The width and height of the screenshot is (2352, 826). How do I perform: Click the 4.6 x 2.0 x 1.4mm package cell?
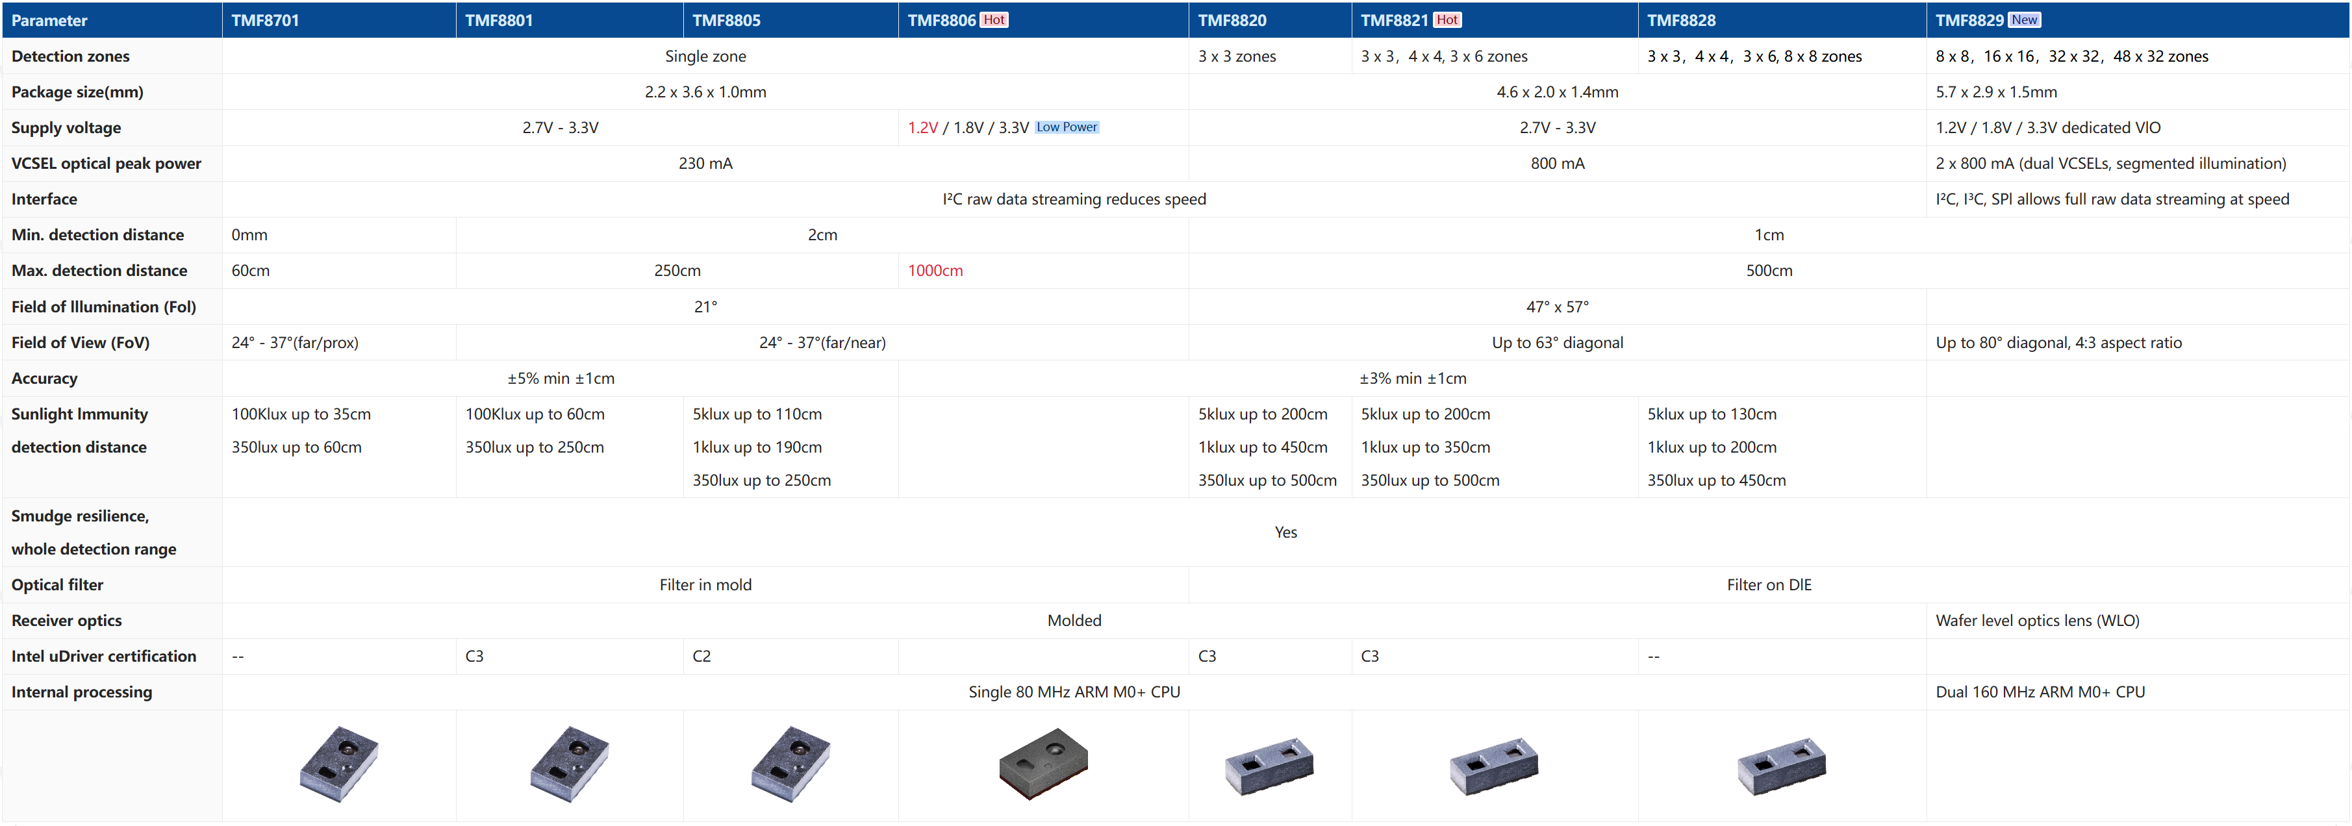click(x=1558, y=92)
